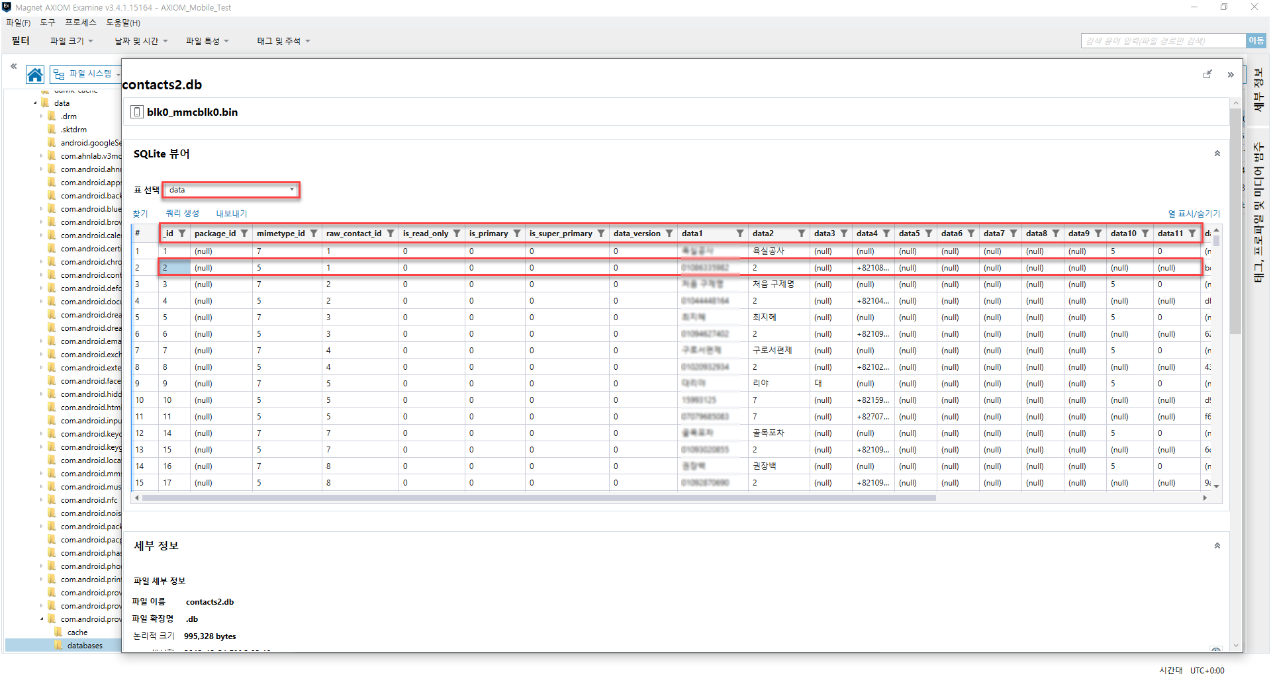Filter the is_primary column

tap(517, 234)
